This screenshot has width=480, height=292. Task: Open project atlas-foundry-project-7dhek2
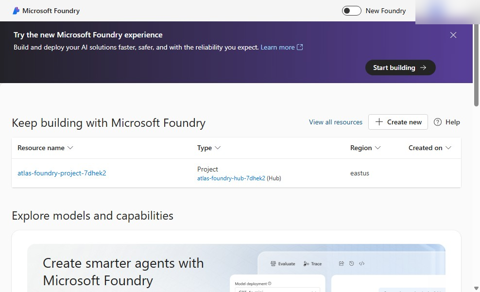62,173
